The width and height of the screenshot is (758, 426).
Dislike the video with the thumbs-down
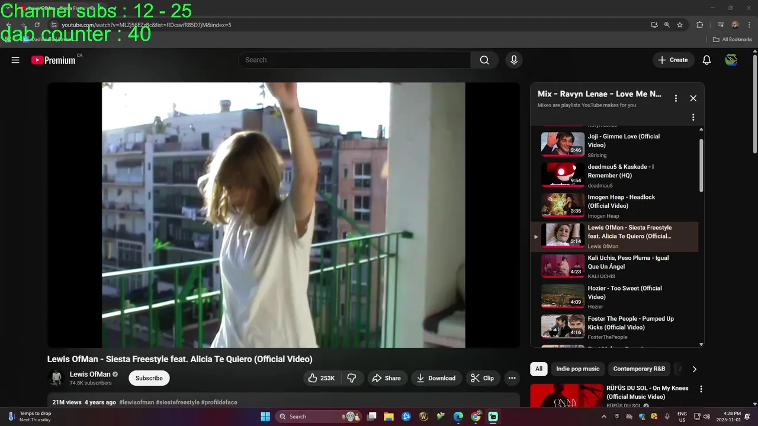click(x=352, y=378)
